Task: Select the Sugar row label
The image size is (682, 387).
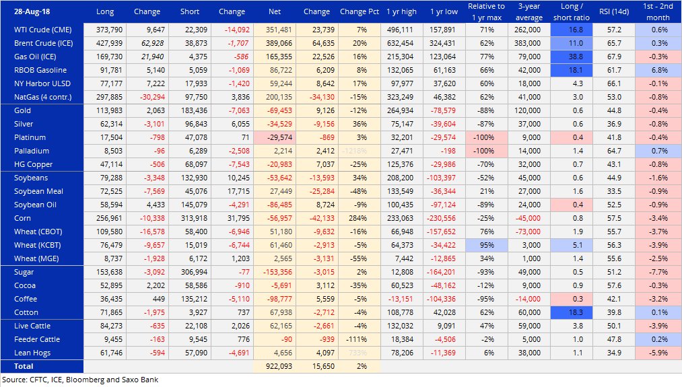Action: tap(24, 272)
